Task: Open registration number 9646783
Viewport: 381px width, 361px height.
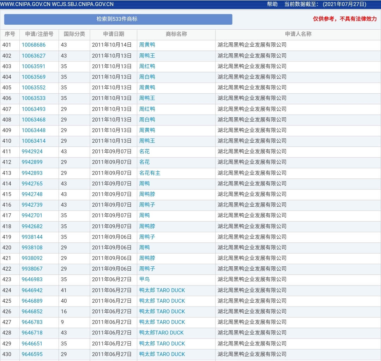Action: pos(32,322)
